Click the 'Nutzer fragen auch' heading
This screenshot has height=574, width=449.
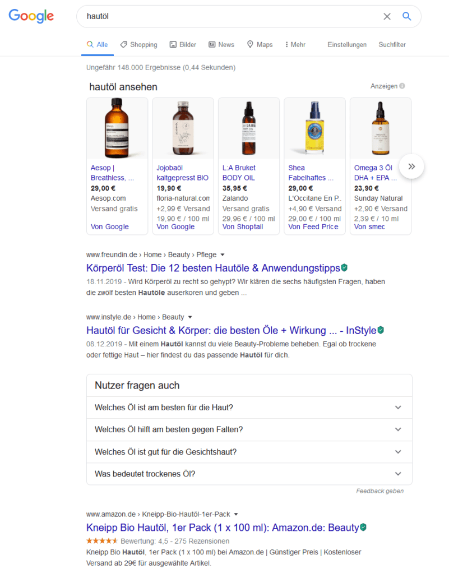click(x=137, y=385)
